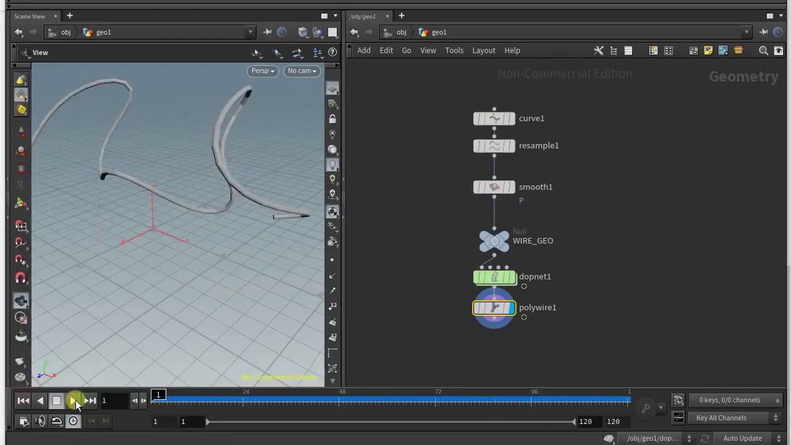
Task: Click the dopnet1 node in the network
Action: [494, 277]
